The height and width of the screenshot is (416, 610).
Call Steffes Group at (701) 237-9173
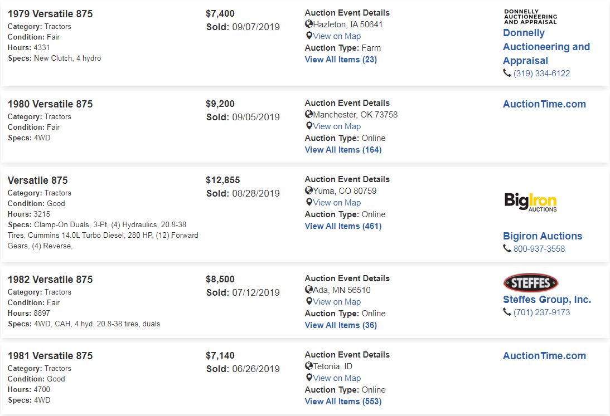[x=541, y=312]
